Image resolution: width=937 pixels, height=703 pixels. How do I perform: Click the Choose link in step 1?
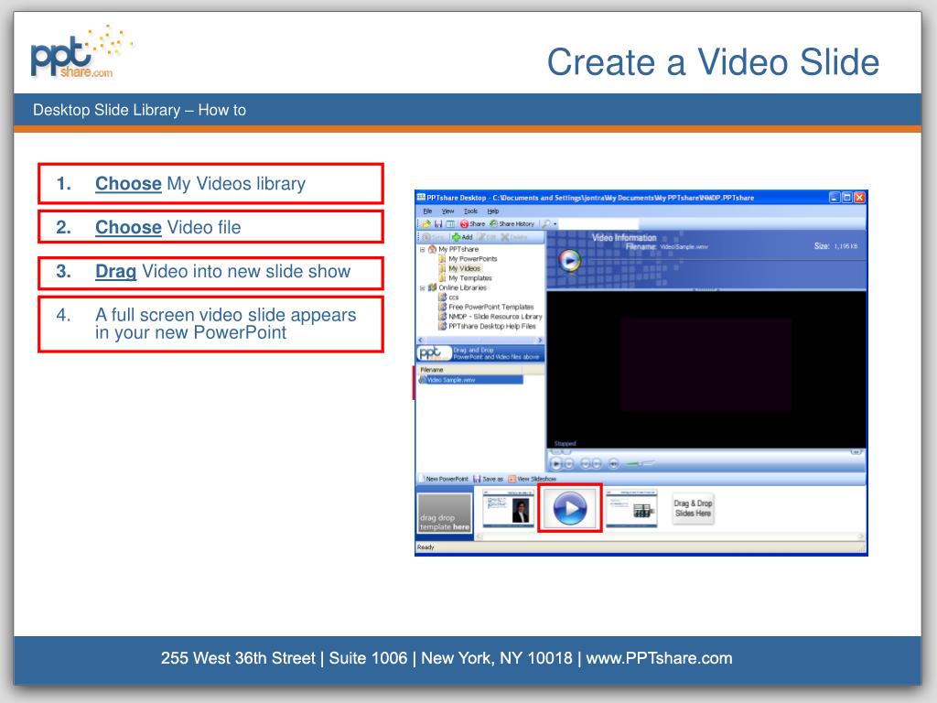point(128,183)
